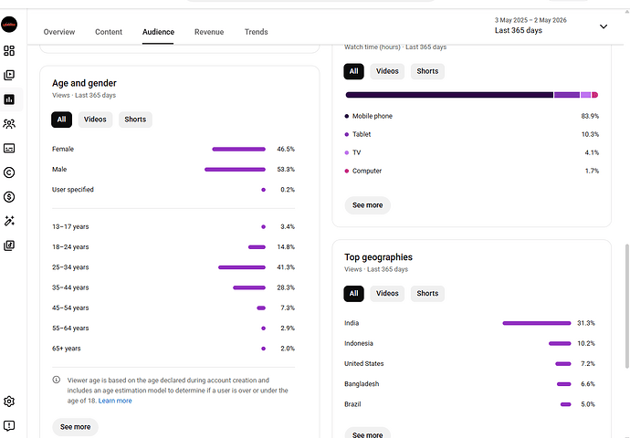This screenshot has height=438, width=630.
Task: Select Shorts chip in Top geographies card
Action: click(x=427, y=294)
